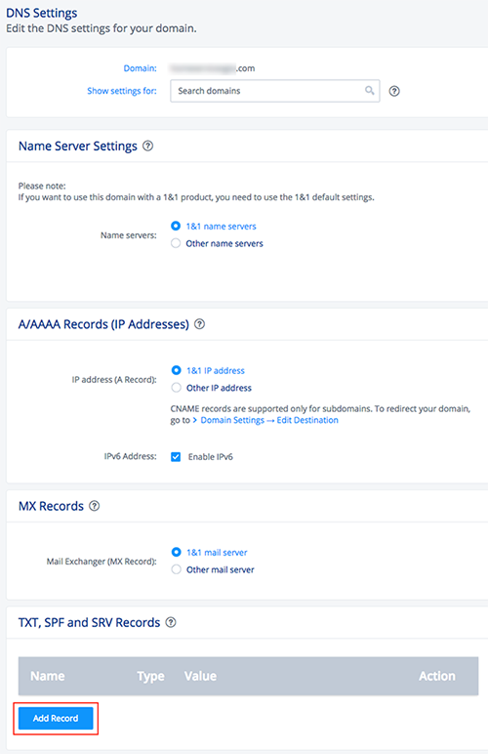Click the Value column header
Screen dimensions: 488x754
coord(200,676)
